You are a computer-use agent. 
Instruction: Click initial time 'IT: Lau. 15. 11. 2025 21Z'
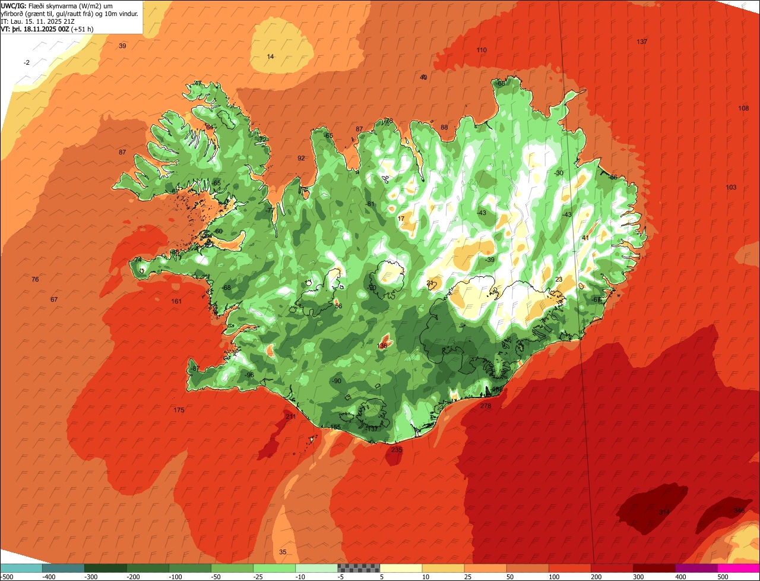pyautogui.click(x=38, y=21)
